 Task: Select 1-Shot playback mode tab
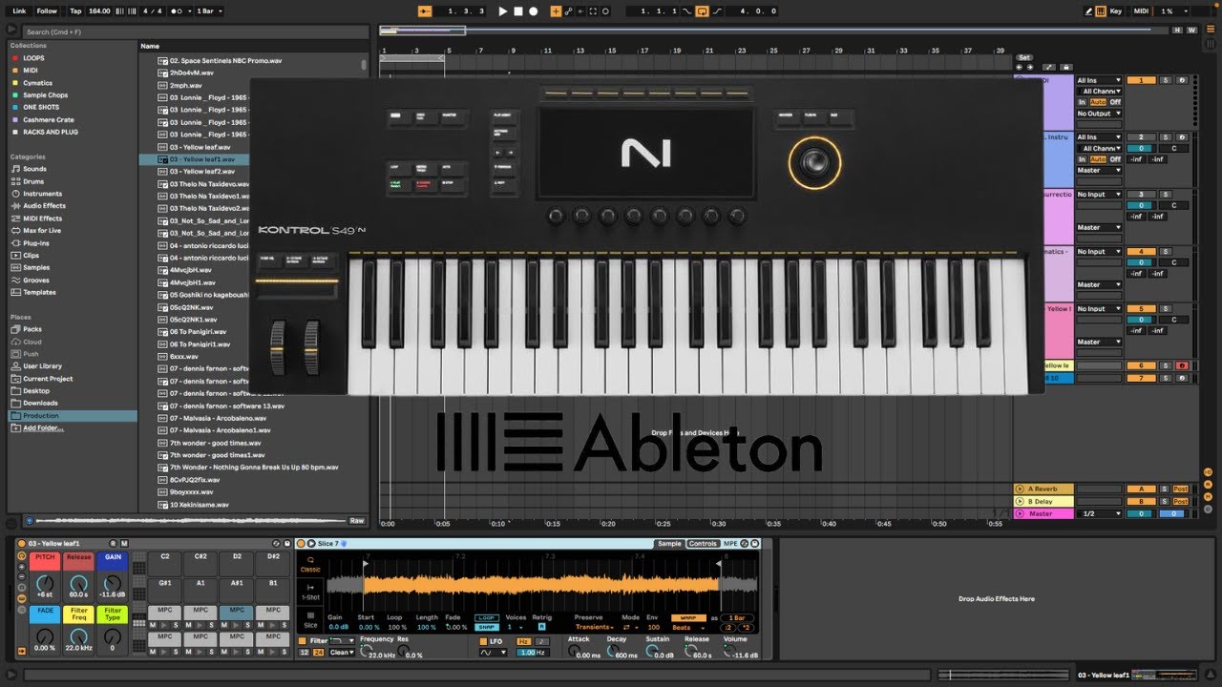point(310,593)
